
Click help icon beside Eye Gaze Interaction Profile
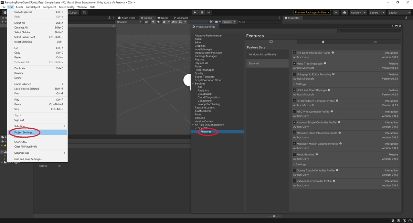click(333, 53)
